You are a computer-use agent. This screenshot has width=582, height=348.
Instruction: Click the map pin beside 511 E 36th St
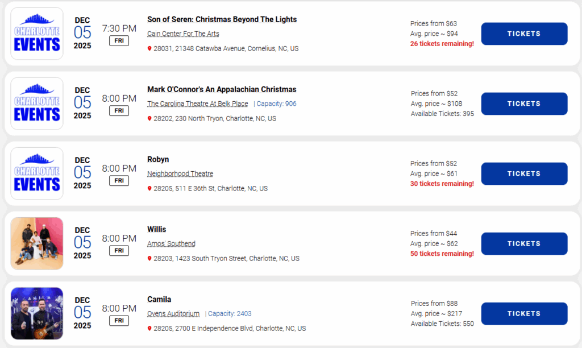pos(149,189)
